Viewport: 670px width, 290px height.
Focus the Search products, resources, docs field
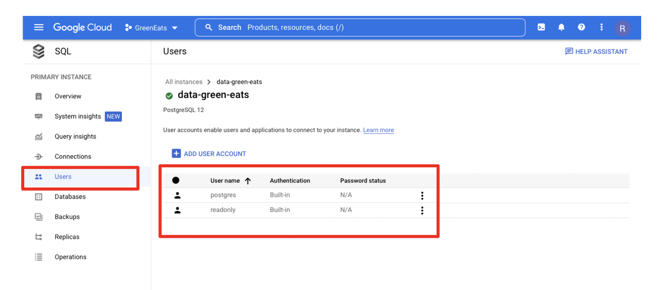360,27
